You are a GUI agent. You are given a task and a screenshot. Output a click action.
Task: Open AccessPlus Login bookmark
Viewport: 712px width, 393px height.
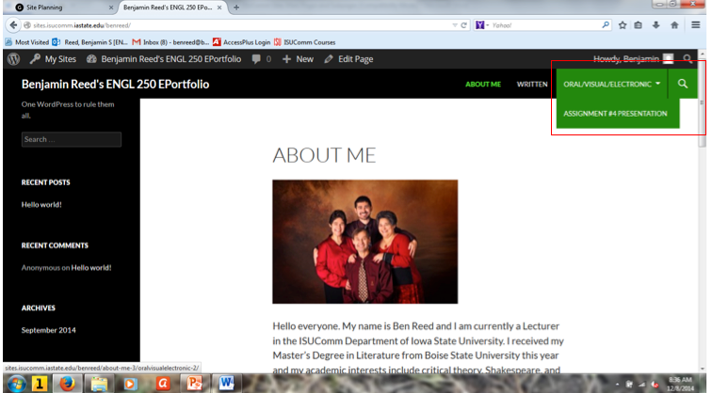click(x=241, y=42)
